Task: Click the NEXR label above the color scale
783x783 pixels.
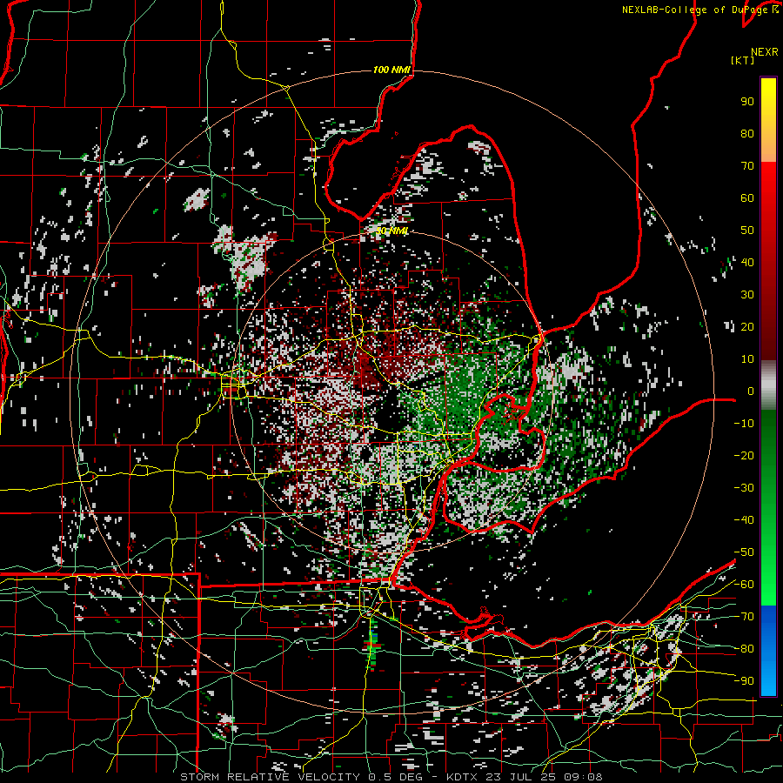Action: (x=764, y=52)
